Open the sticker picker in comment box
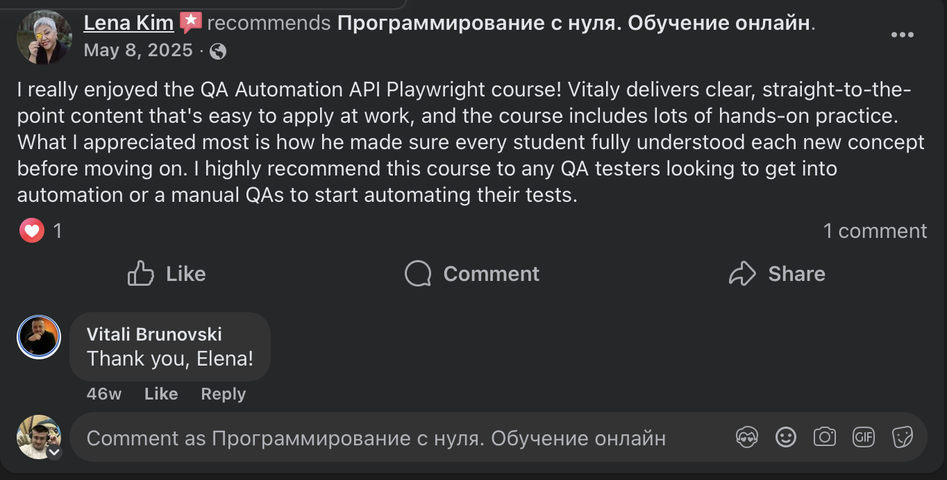Viewport: 947px width, 480px height. (x=902, y=437)
